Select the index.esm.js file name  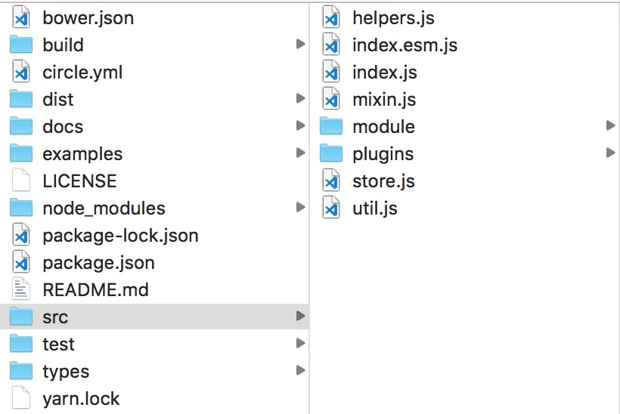[x=405, y=45]
